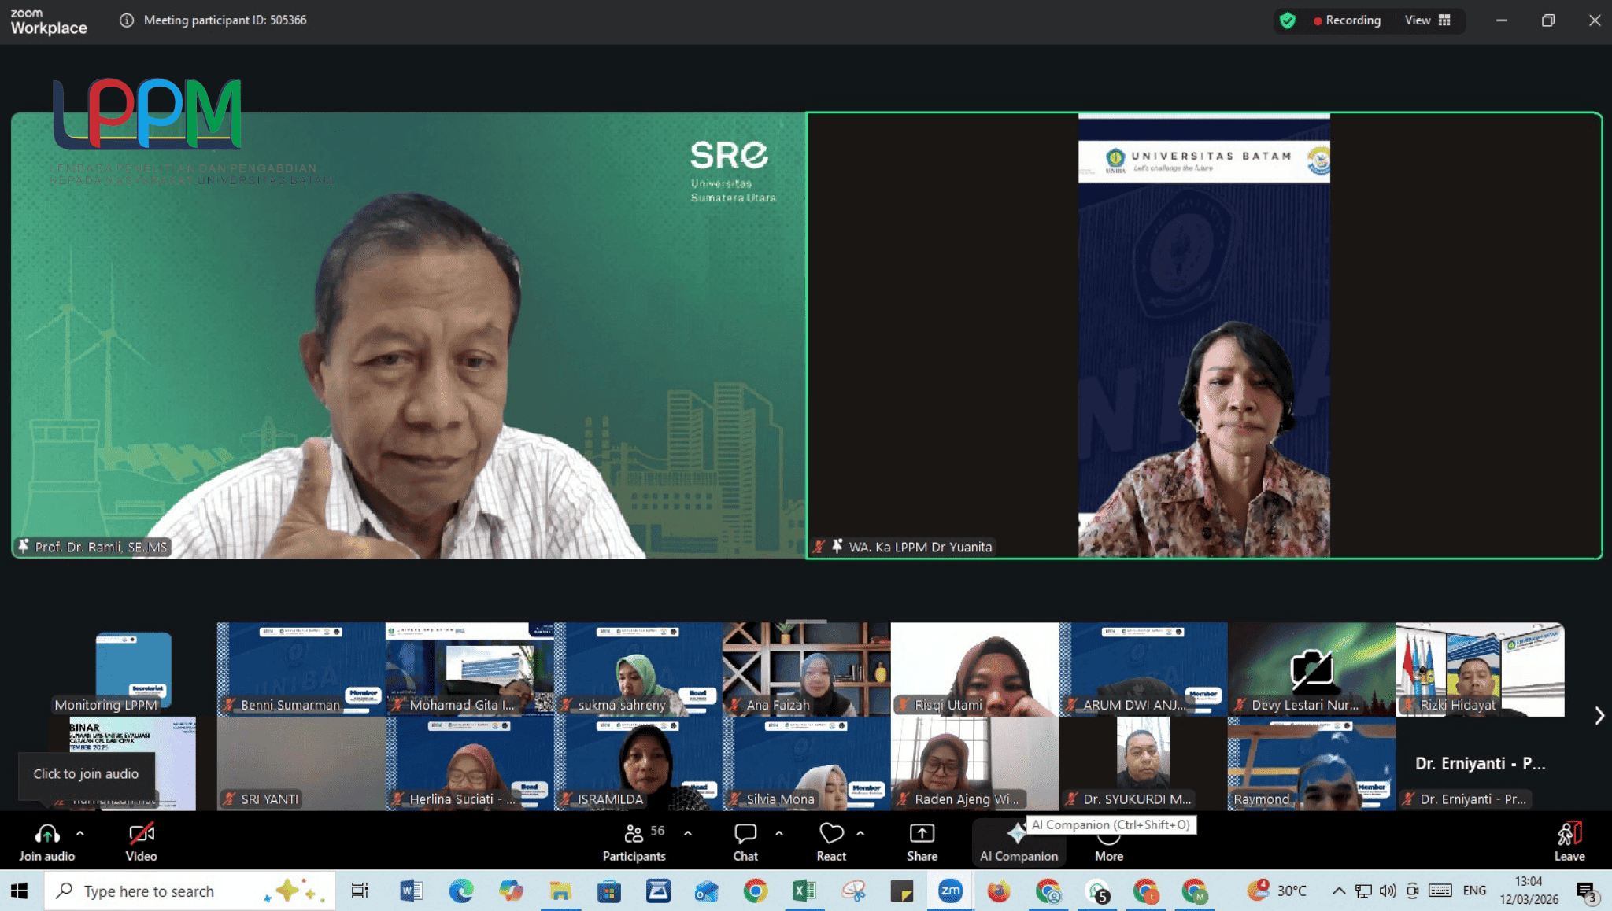Expand the Chat options caret
1612x911 pixels.
(x=779, y=833)
